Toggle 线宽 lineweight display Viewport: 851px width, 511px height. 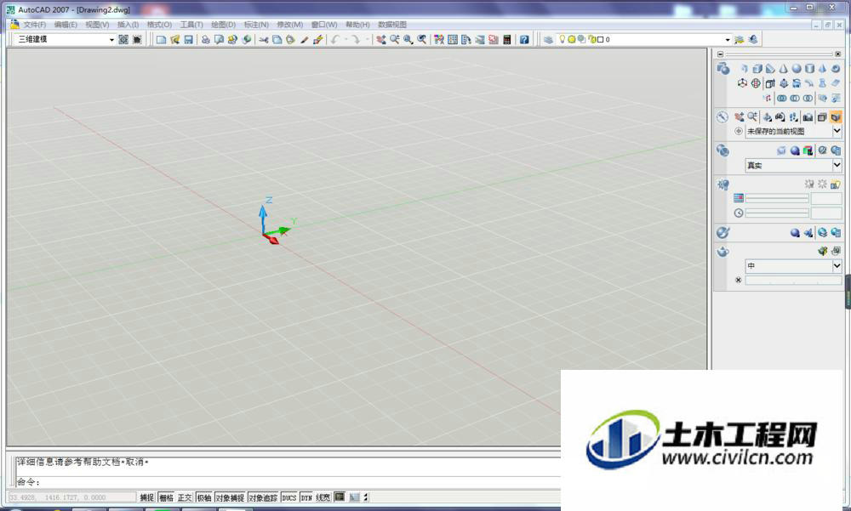click(323, 497)
